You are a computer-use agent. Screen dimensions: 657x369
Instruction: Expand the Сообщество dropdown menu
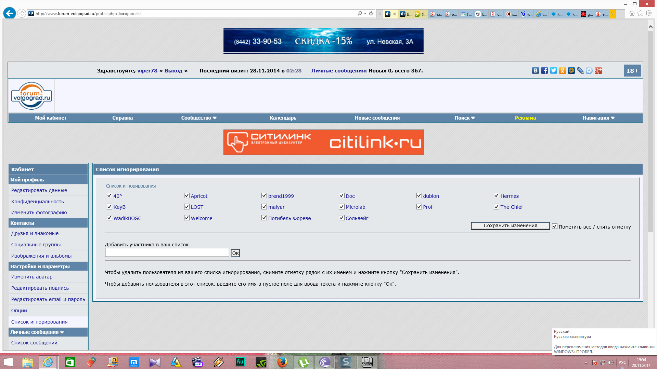199,118
